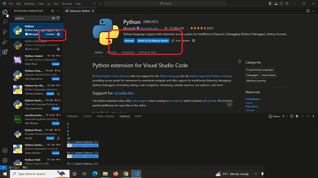Open Extensions Marketplace more actions menu
This screenshot has width=318, height=178.
58,11
